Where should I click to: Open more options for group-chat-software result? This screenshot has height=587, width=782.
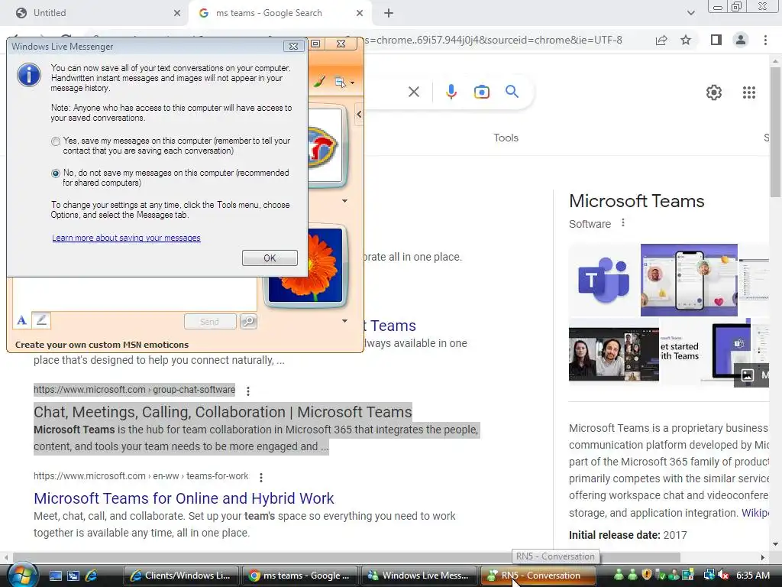click(x=248, y=391)
